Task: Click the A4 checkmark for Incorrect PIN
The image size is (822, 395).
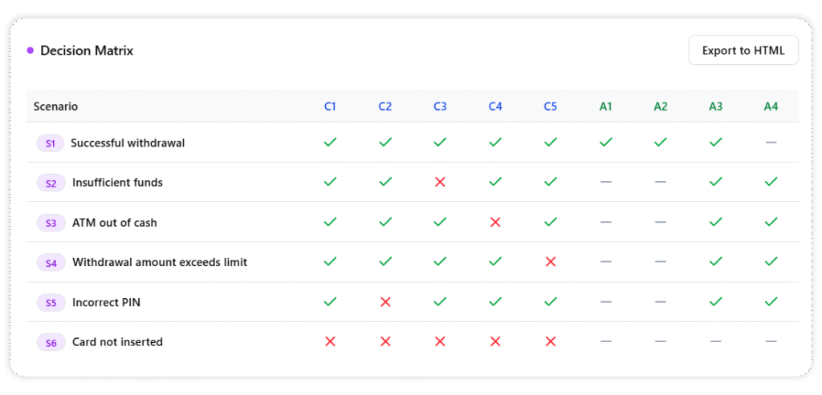Action: 771,302
